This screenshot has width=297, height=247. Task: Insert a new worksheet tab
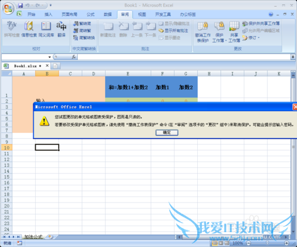click(51, 237)
